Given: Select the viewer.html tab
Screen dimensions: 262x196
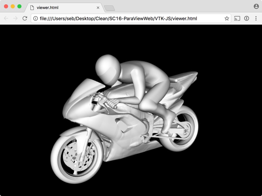Looking at the screenshot, I should tap(64, 7).
